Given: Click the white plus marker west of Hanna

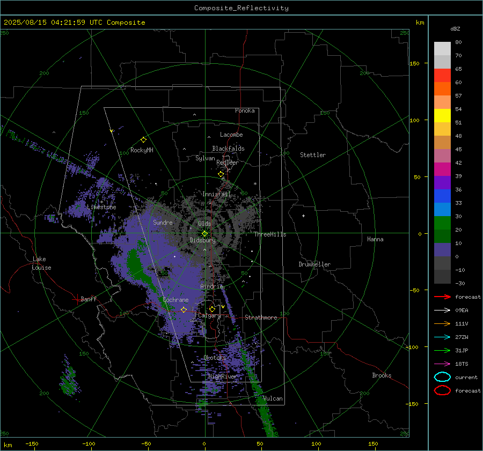Looking at the screenshot, I should pos(303,216).
